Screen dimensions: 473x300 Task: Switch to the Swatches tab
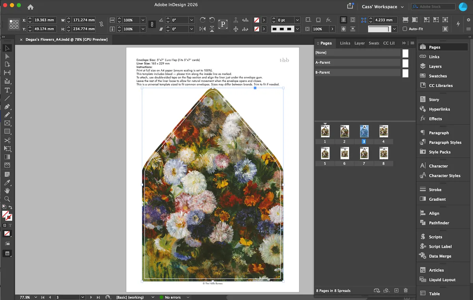pos(374,43)
